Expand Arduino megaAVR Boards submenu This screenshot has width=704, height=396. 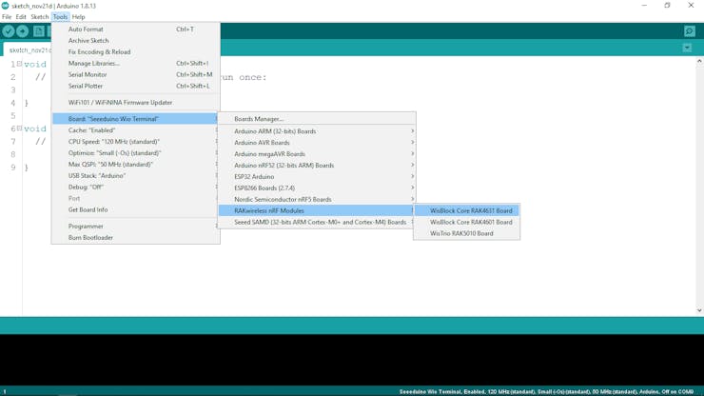tap(317, 153)
